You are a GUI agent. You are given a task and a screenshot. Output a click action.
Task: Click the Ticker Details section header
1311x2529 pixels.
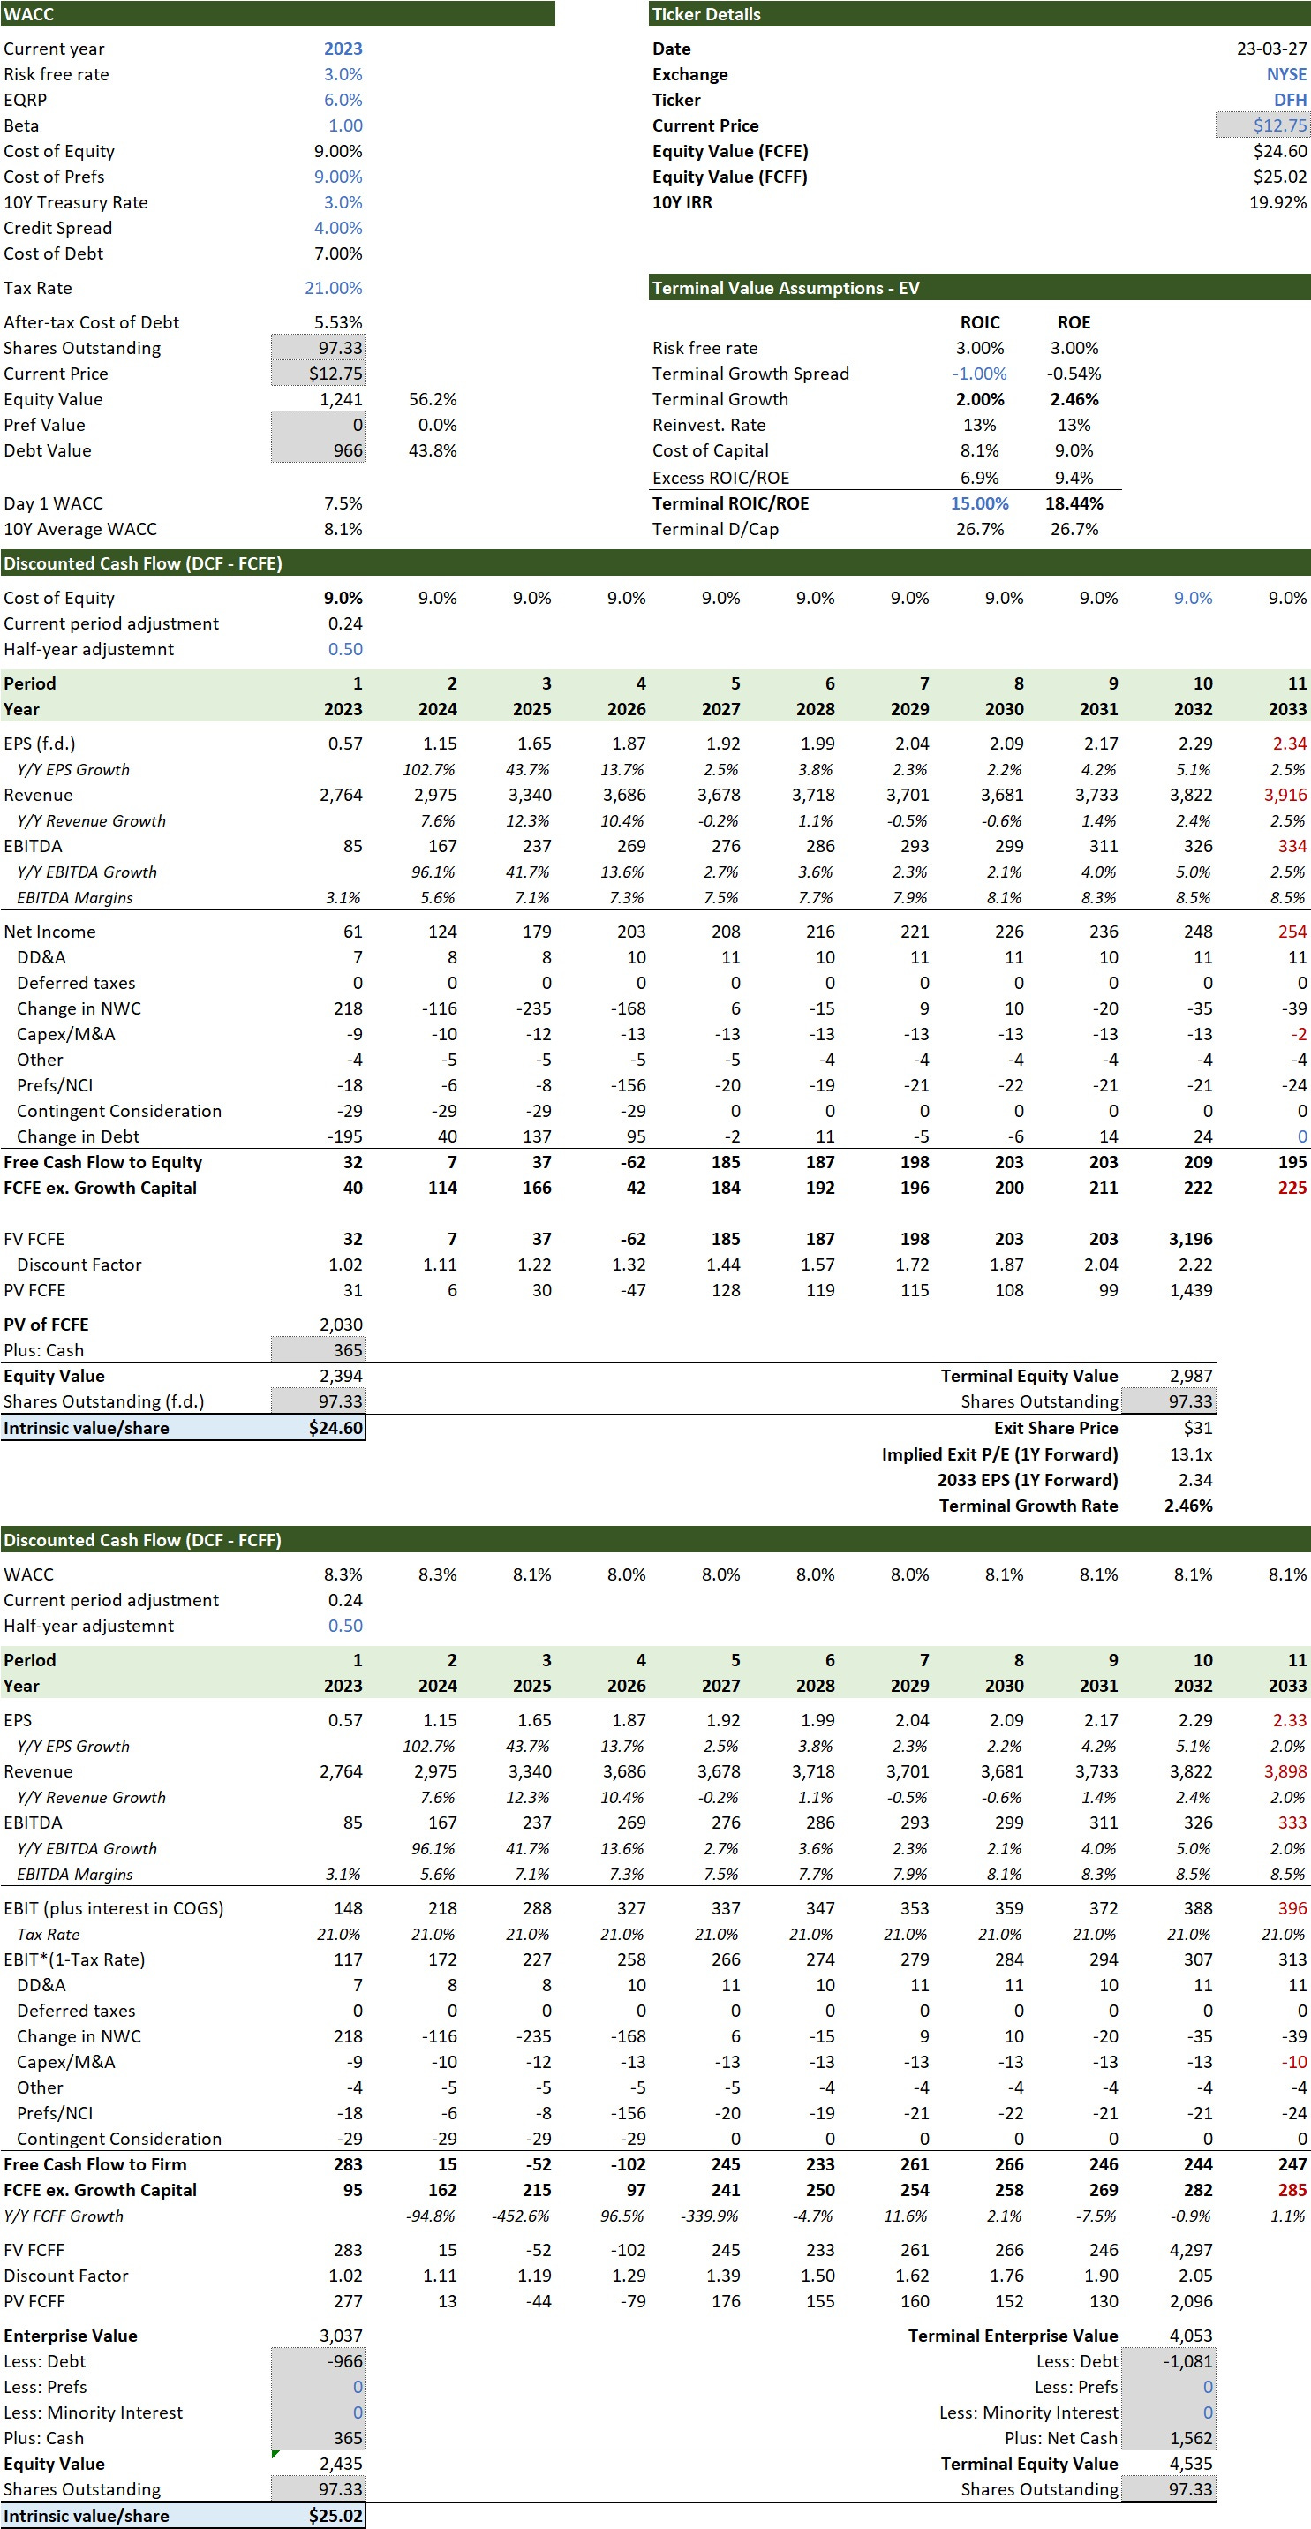(x=979, y=14)
